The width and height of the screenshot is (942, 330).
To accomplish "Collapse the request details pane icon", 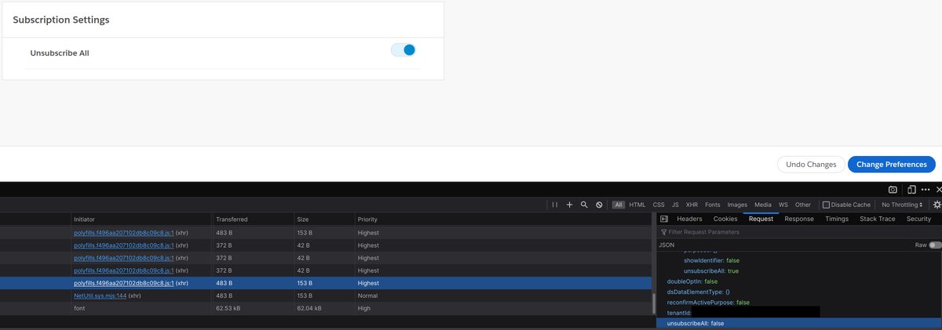I will point(663,219).
